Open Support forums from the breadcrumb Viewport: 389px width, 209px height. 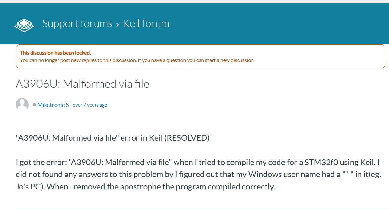click(77, 23)
